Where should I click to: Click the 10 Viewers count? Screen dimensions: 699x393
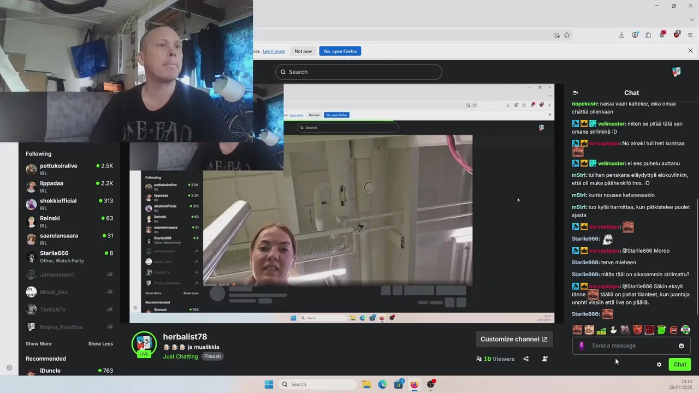(495, 359)
